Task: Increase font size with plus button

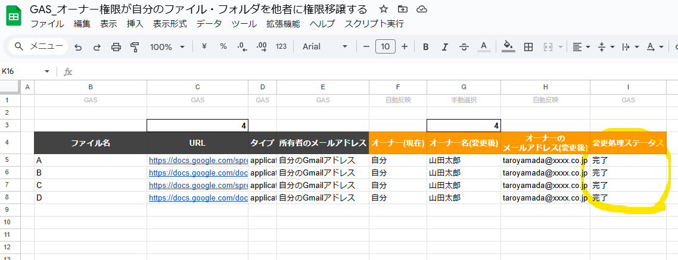Action: click(x=405, y=46)
